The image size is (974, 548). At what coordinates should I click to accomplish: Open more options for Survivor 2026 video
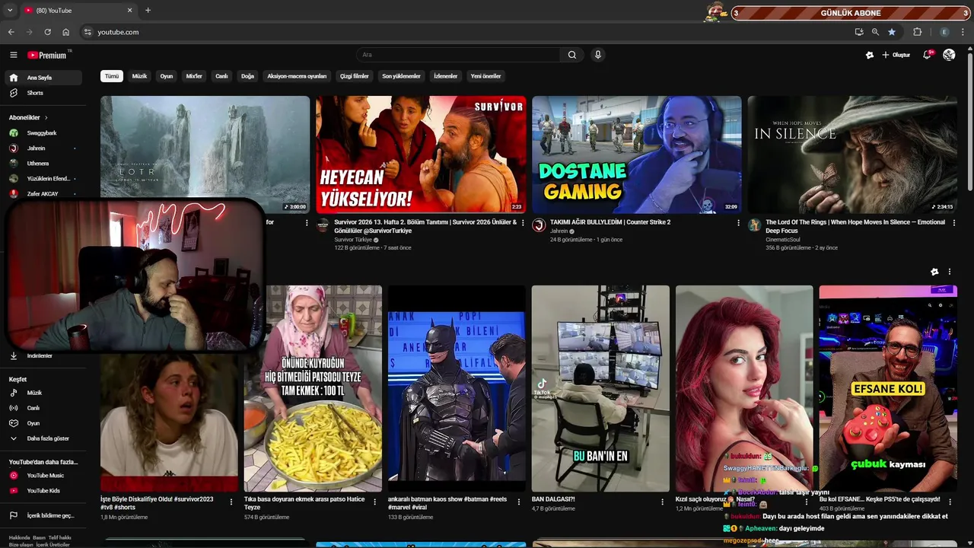click(523, 223)
